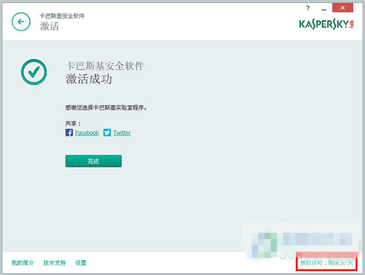Click the Twitter bird icon

107,133
